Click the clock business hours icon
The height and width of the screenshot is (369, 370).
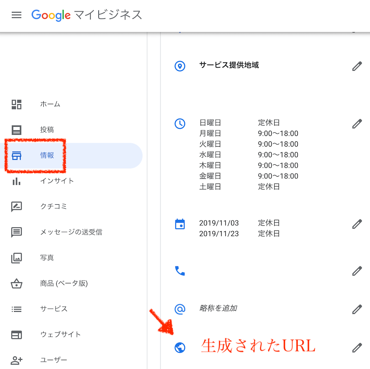click(x=180, y=124)
